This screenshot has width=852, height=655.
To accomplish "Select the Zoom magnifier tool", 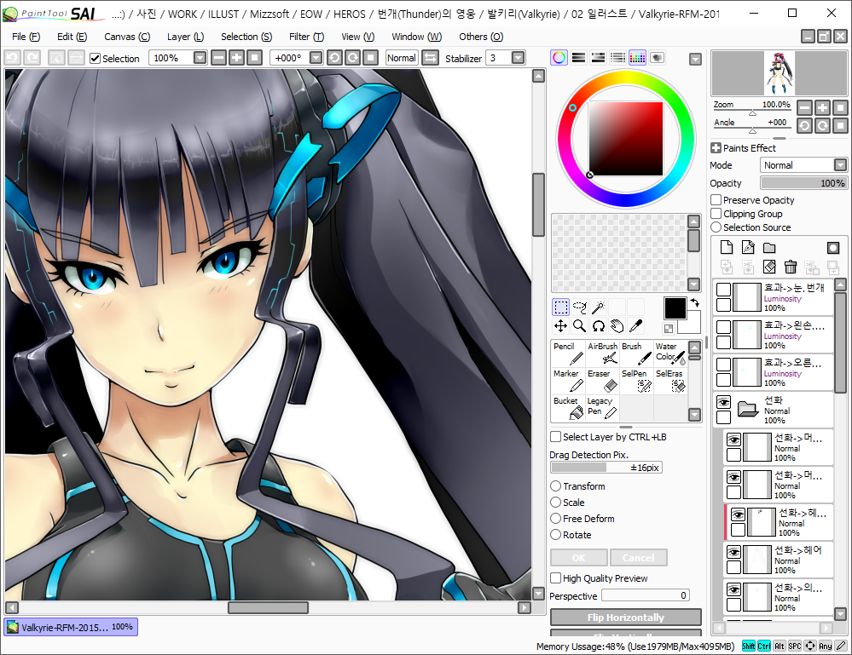I will 580,325.
